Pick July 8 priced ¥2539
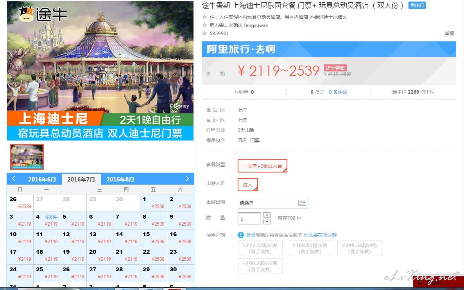This screenshot has height=290, width=464. point(153,220)
